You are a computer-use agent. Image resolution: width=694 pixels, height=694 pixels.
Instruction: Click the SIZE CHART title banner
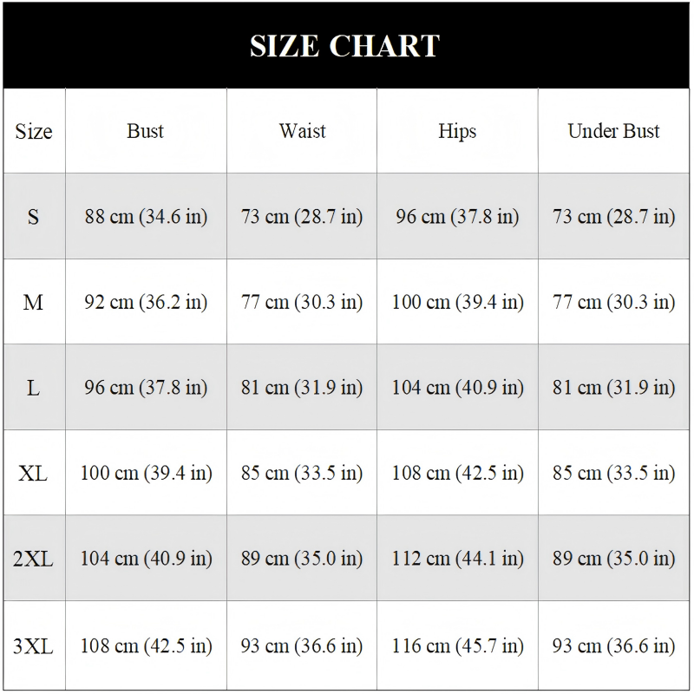pyautogui.click(x=345, y=45)
